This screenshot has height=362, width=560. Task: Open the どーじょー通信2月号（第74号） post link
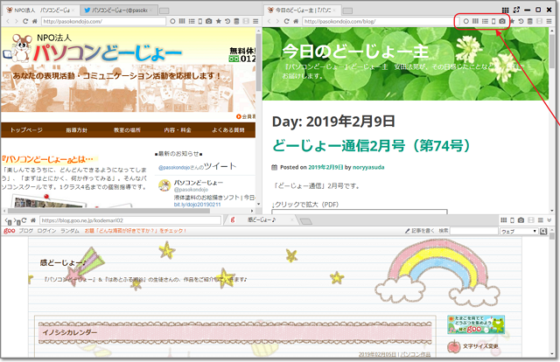[x=372, y=145]
